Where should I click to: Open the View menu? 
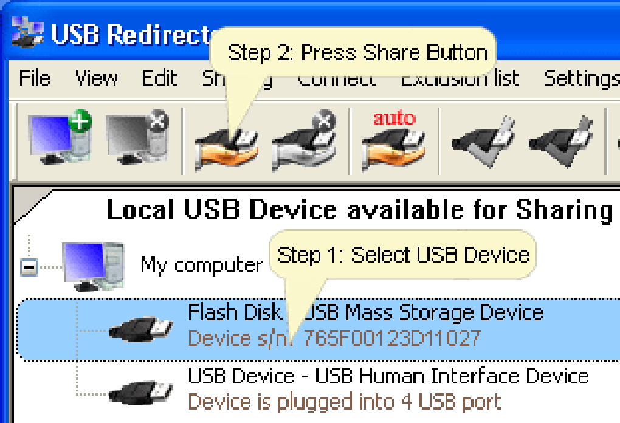click(97, 78)
